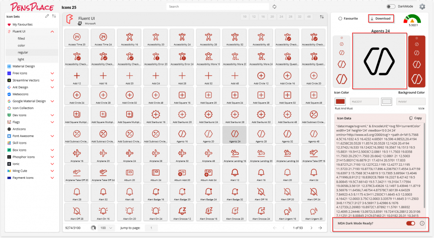Image resolution: width=434 pixels, height=238 pixels.
Task: Edit icon sets with pencil icon
Action: click(x=47, y=16)
